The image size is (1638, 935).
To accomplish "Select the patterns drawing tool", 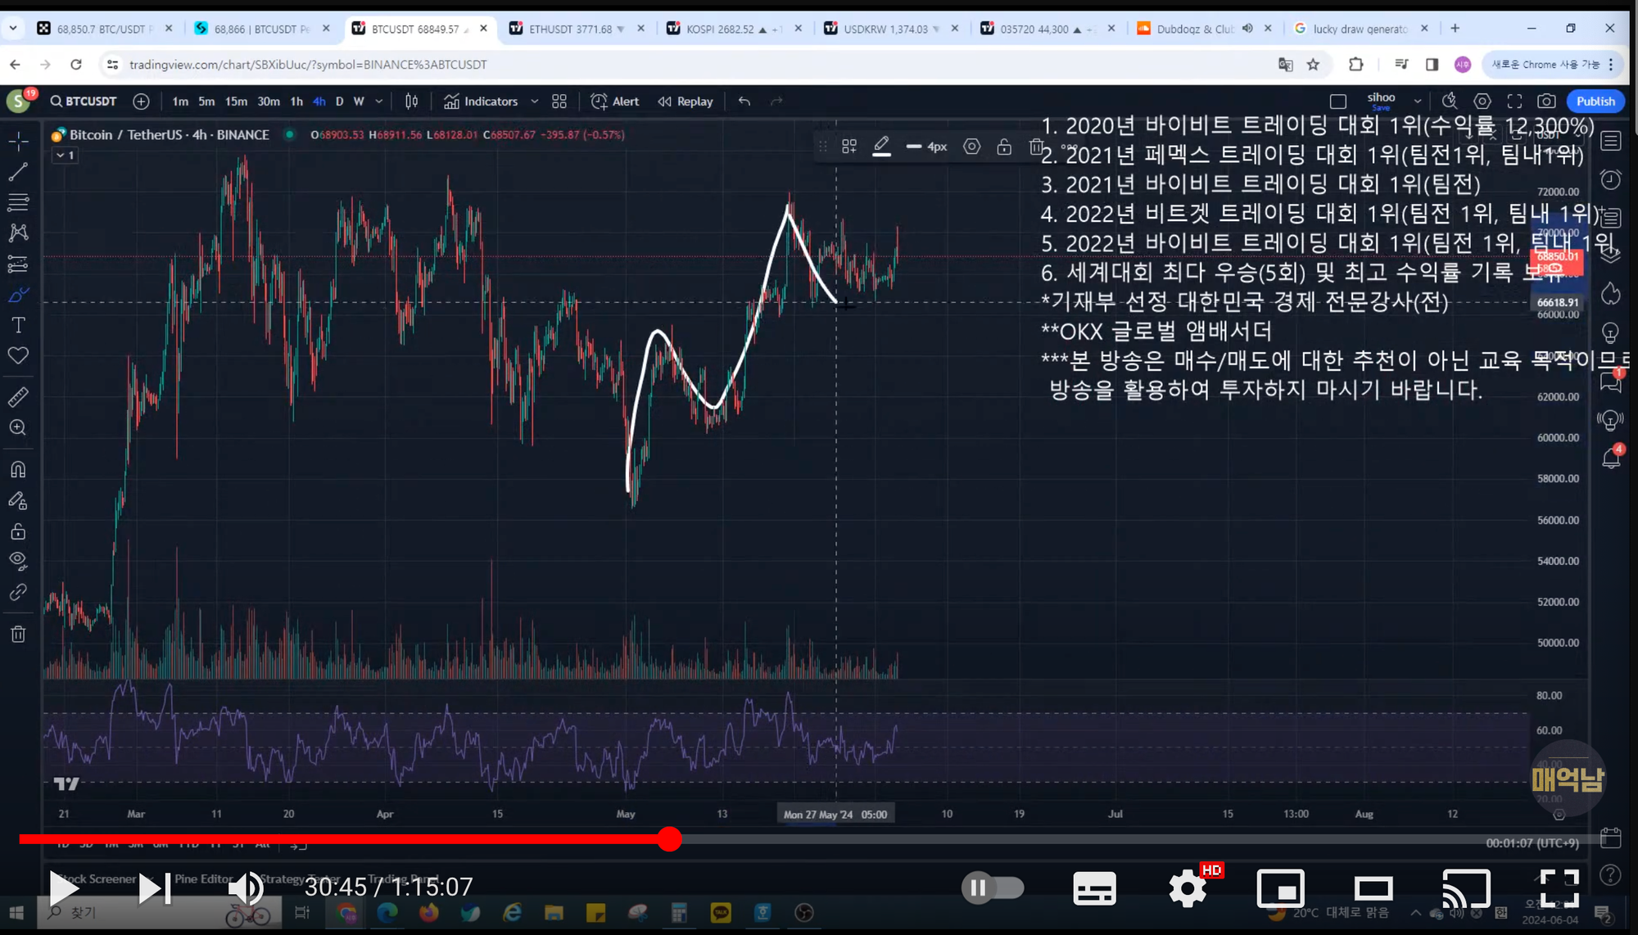I will coord(18,233).
